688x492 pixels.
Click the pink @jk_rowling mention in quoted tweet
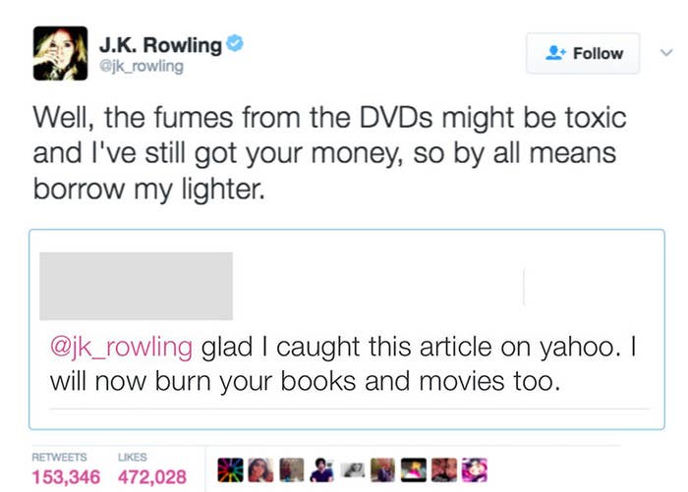[121, 348]
